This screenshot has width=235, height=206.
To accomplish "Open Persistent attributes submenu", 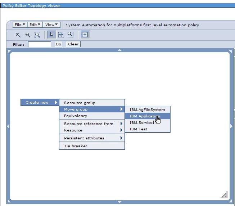I will click(92, 138).
